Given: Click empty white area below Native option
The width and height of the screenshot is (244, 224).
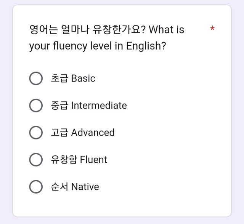Looking at the screenshot, I should pyautogui.click(x=122, y=205).
